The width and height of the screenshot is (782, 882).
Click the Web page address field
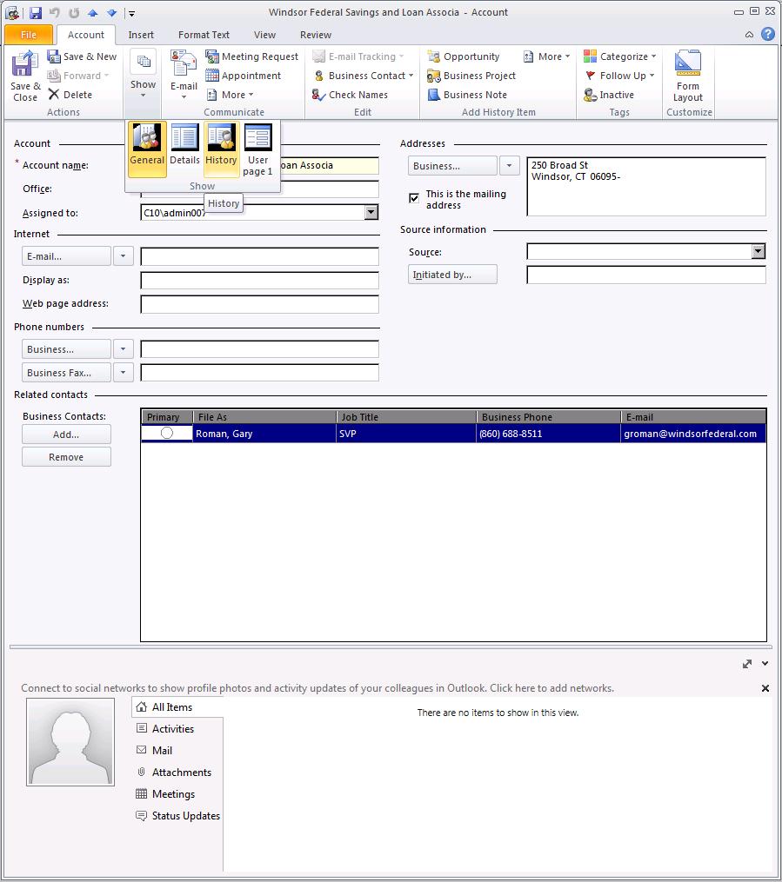tap(259, 304)
